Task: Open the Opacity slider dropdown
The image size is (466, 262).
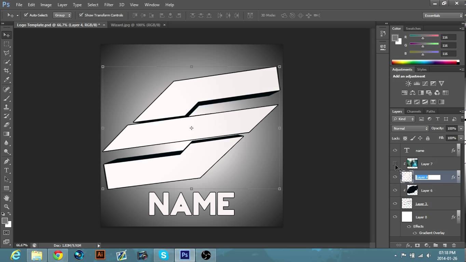Action: [461, 128]
